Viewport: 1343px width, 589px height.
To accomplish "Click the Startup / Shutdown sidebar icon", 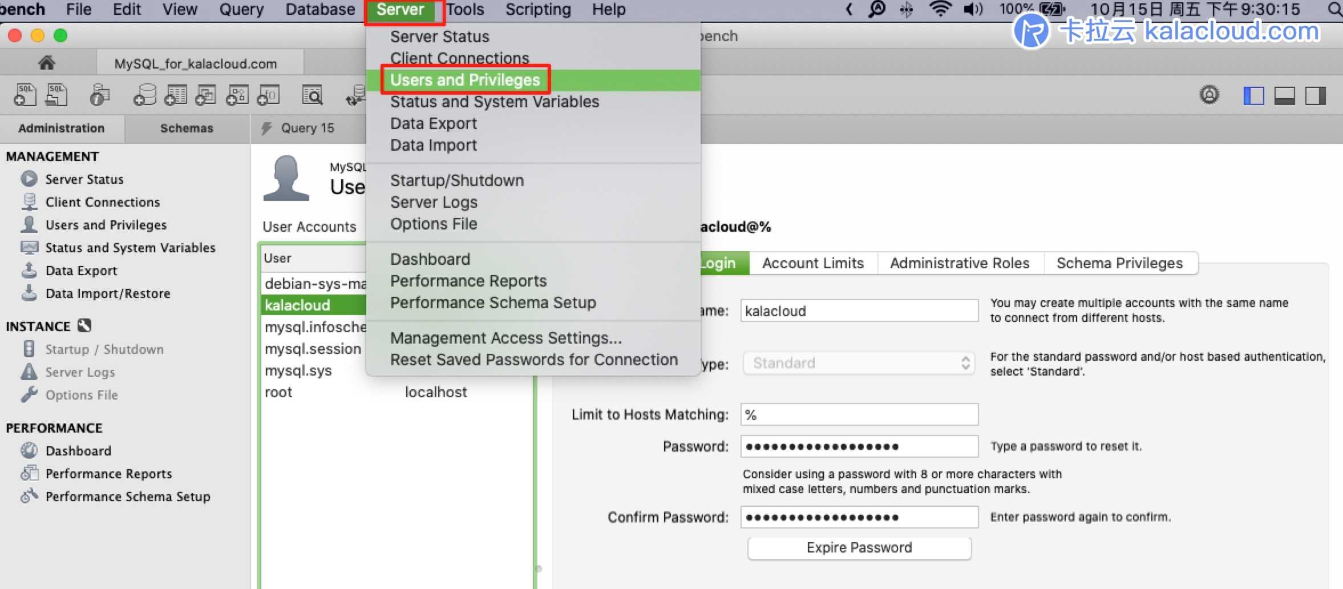I will [29, 349].
